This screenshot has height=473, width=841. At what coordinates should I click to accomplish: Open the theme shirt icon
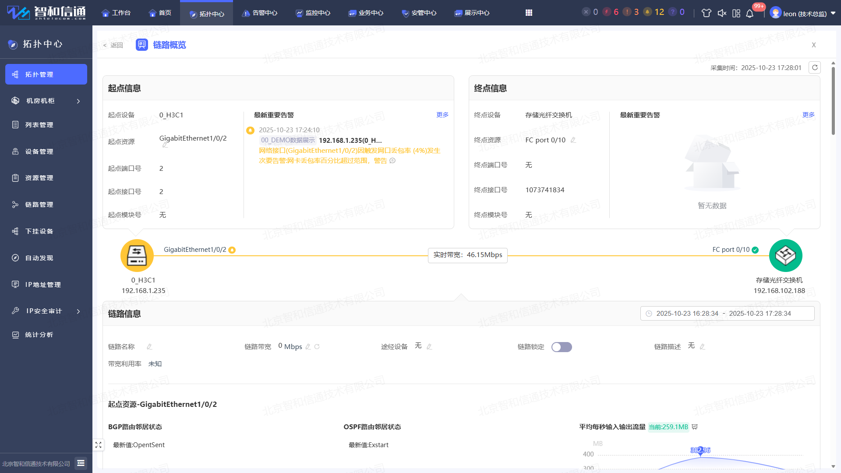(x=706, y=13)
